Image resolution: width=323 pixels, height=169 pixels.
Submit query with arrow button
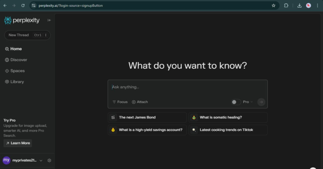(x=261, y=102)
